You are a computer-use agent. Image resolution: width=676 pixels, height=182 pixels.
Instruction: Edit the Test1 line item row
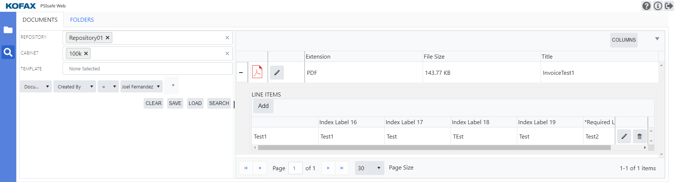click(x=624, y=136)
